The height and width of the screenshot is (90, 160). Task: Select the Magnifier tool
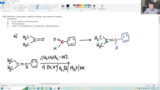(33, 8)
